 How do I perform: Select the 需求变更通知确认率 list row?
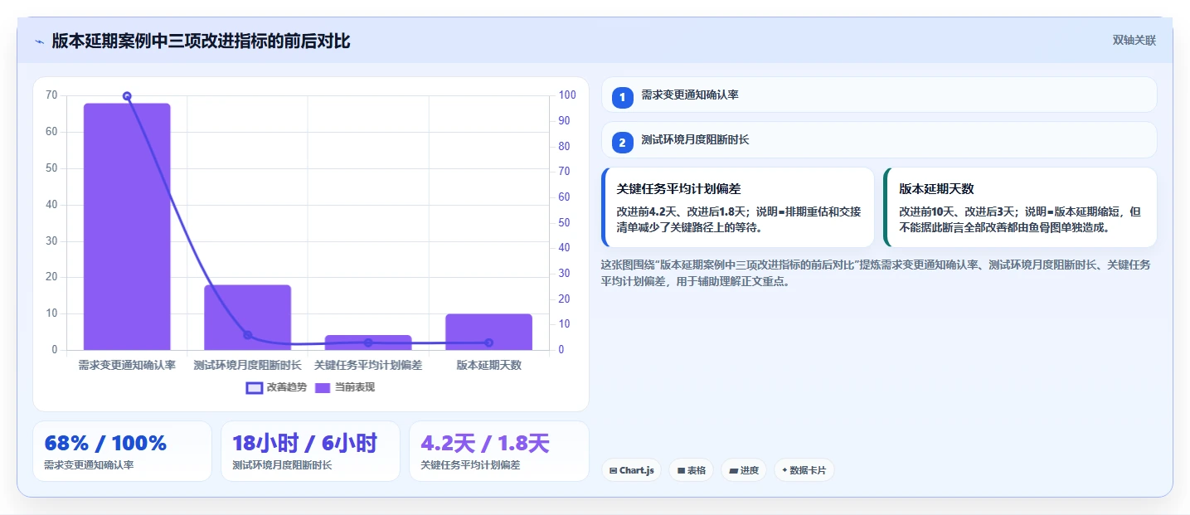click(x=879, y=95)
